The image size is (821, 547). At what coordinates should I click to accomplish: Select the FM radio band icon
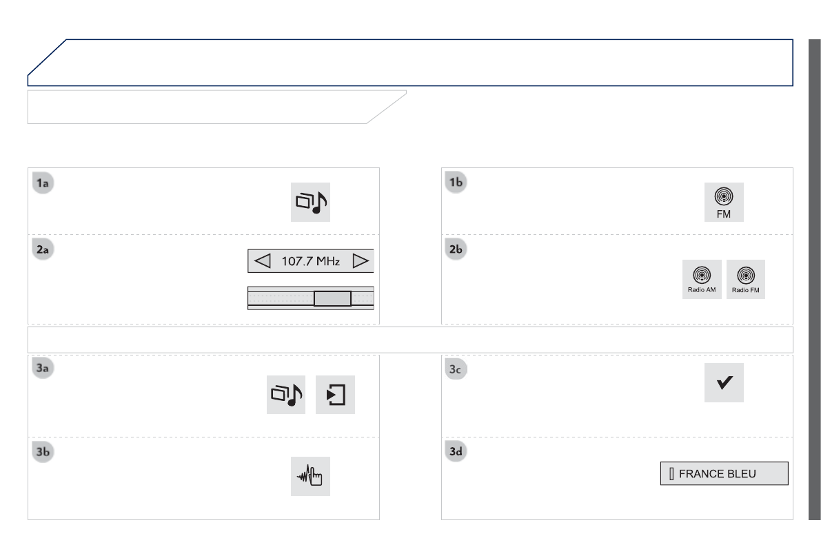coord(724,200)
